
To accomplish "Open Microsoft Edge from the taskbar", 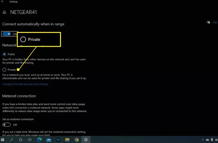I will coord(39,140).
